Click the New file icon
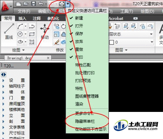The height and width of the screenshot is (139, 163). 19,4
